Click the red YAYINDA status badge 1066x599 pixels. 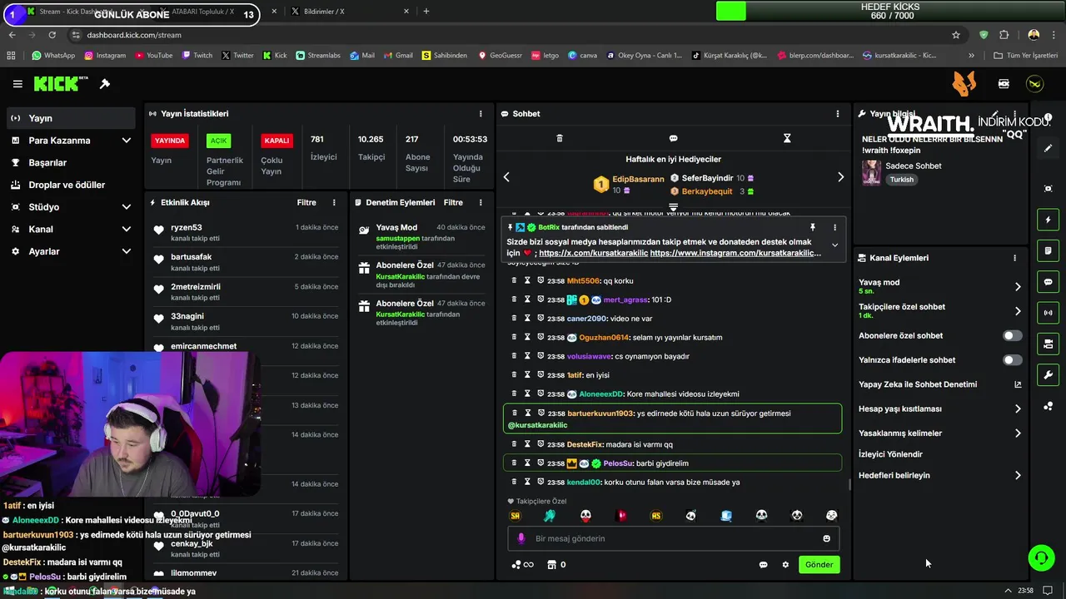coord(169,141)
